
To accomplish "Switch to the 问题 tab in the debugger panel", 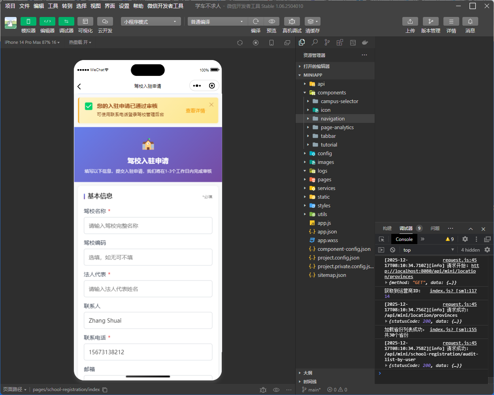I will (435, 228).
